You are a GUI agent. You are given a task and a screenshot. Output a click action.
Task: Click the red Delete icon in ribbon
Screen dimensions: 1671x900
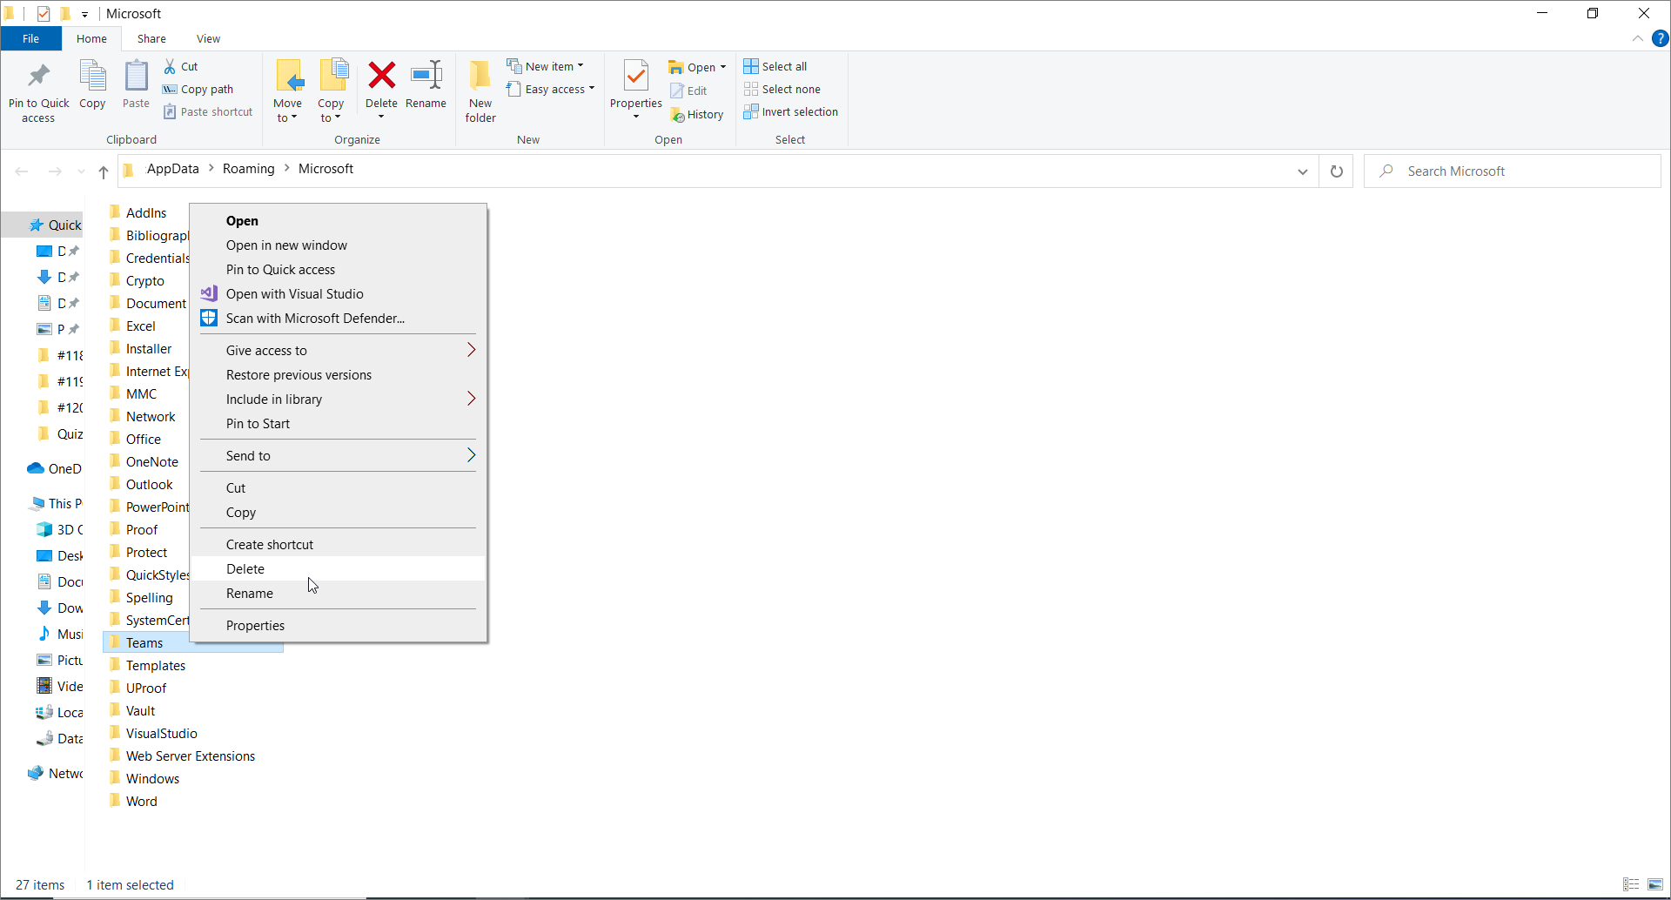pos(381,77)
